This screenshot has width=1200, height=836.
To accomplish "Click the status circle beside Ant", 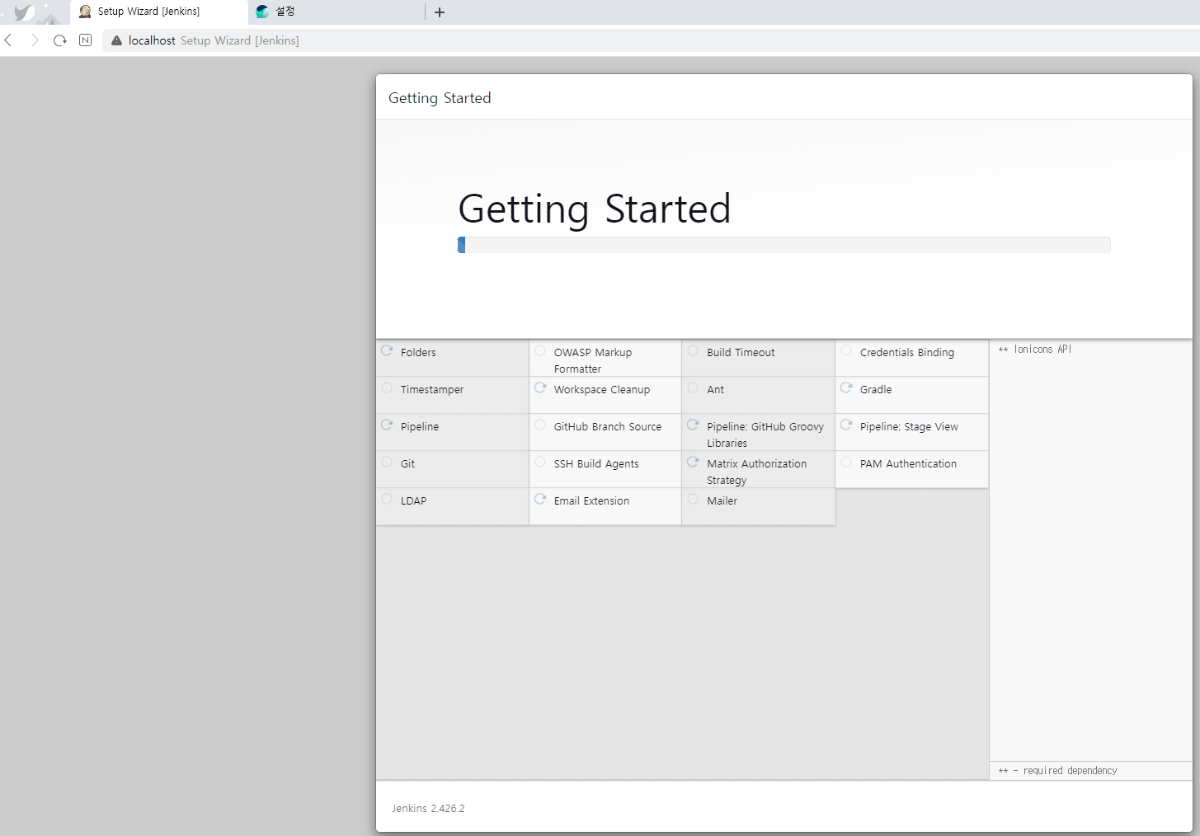I will pyautogui.click(x=693, y=387).
